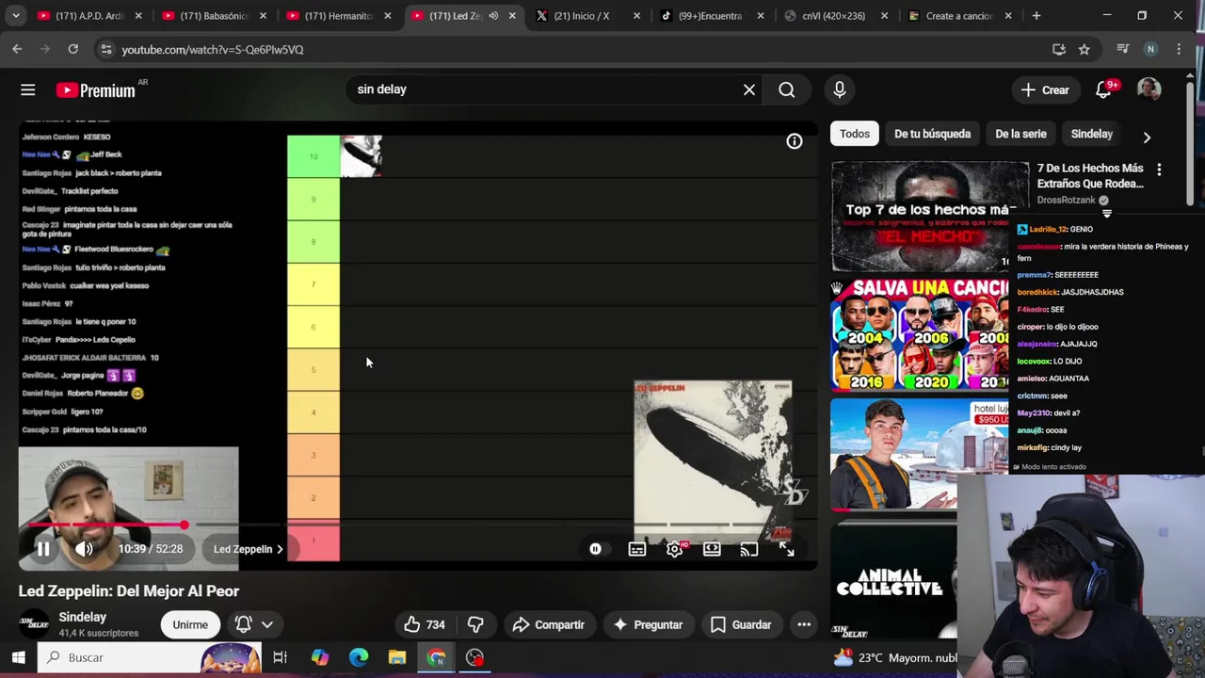Screen dimensions: 1205x678
Task: Launch Microsoft Edge from taskbar
Action: point(359,657)
